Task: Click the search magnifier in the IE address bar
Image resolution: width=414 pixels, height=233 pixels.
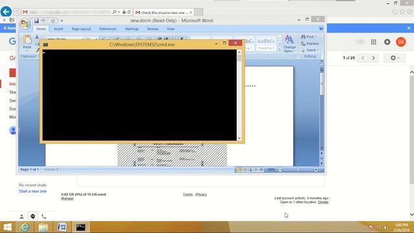Action: [x=114, y=12]
